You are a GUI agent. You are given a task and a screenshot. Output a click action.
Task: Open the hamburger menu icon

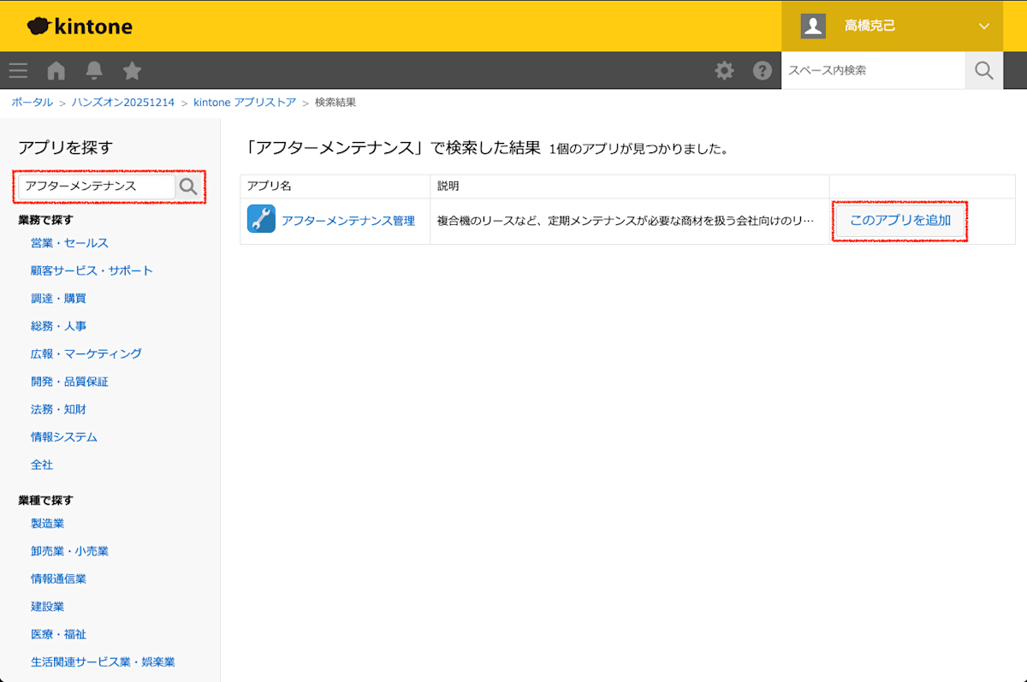(18, 70)
